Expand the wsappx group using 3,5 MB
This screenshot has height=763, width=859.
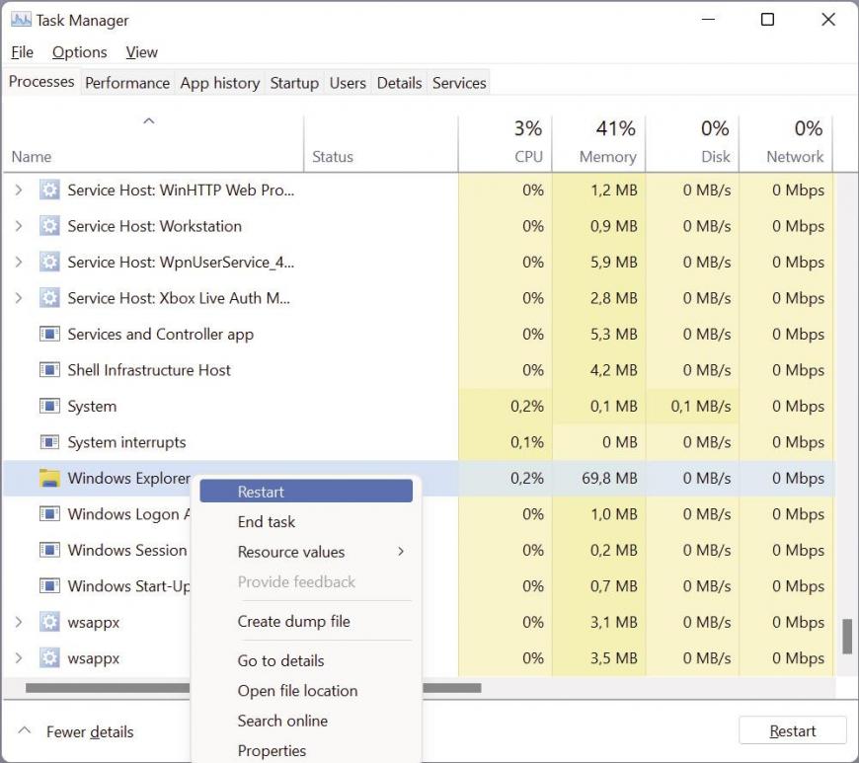(19, 657)
